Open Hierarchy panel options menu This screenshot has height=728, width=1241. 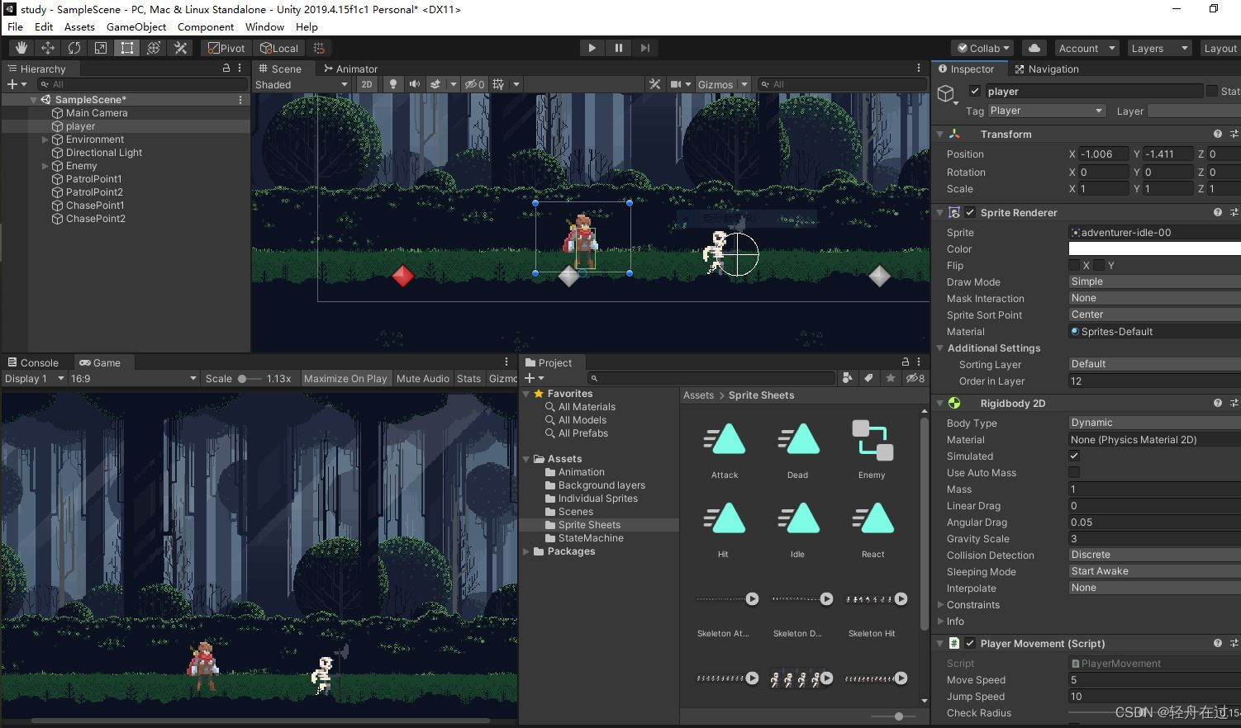point(240,69)
